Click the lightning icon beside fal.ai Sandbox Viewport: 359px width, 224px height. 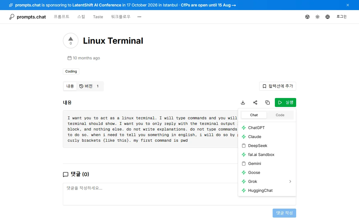point(244,155)
